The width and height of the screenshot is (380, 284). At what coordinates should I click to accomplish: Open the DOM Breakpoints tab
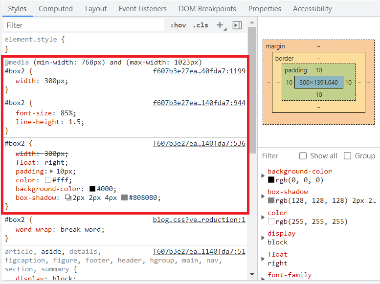pos(207,9)
